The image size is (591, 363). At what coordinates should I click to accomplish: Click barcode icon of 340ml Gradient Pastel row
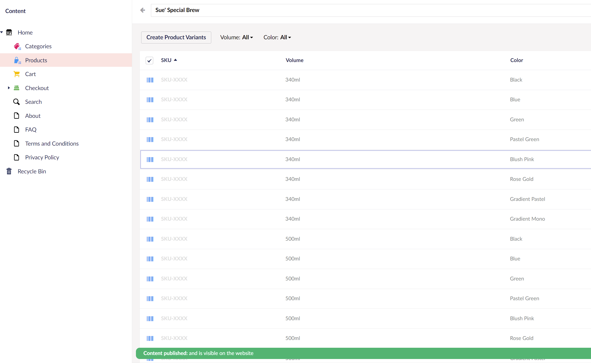(150, 199)
